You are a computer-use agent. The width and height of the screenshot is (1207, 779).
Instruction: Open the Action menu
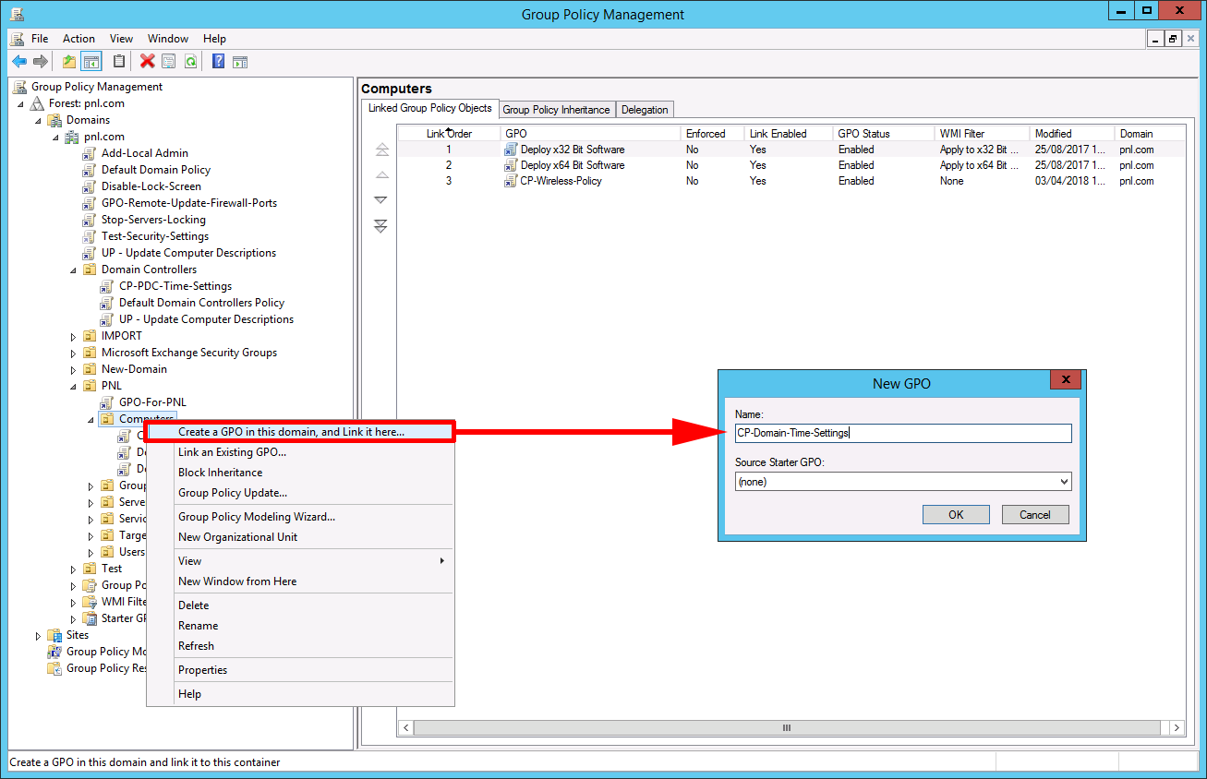pyautogui.click(x=78, y=39)
